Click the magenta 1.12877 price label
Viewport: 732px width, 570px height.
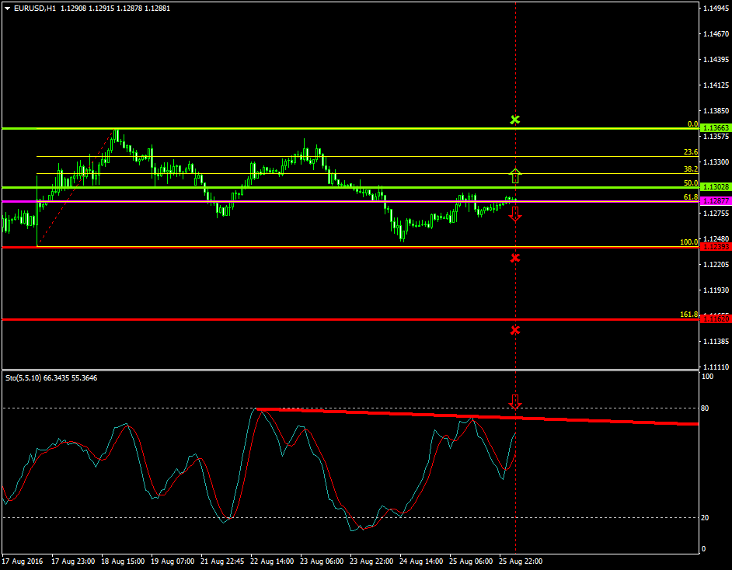(x=714, y=201)
